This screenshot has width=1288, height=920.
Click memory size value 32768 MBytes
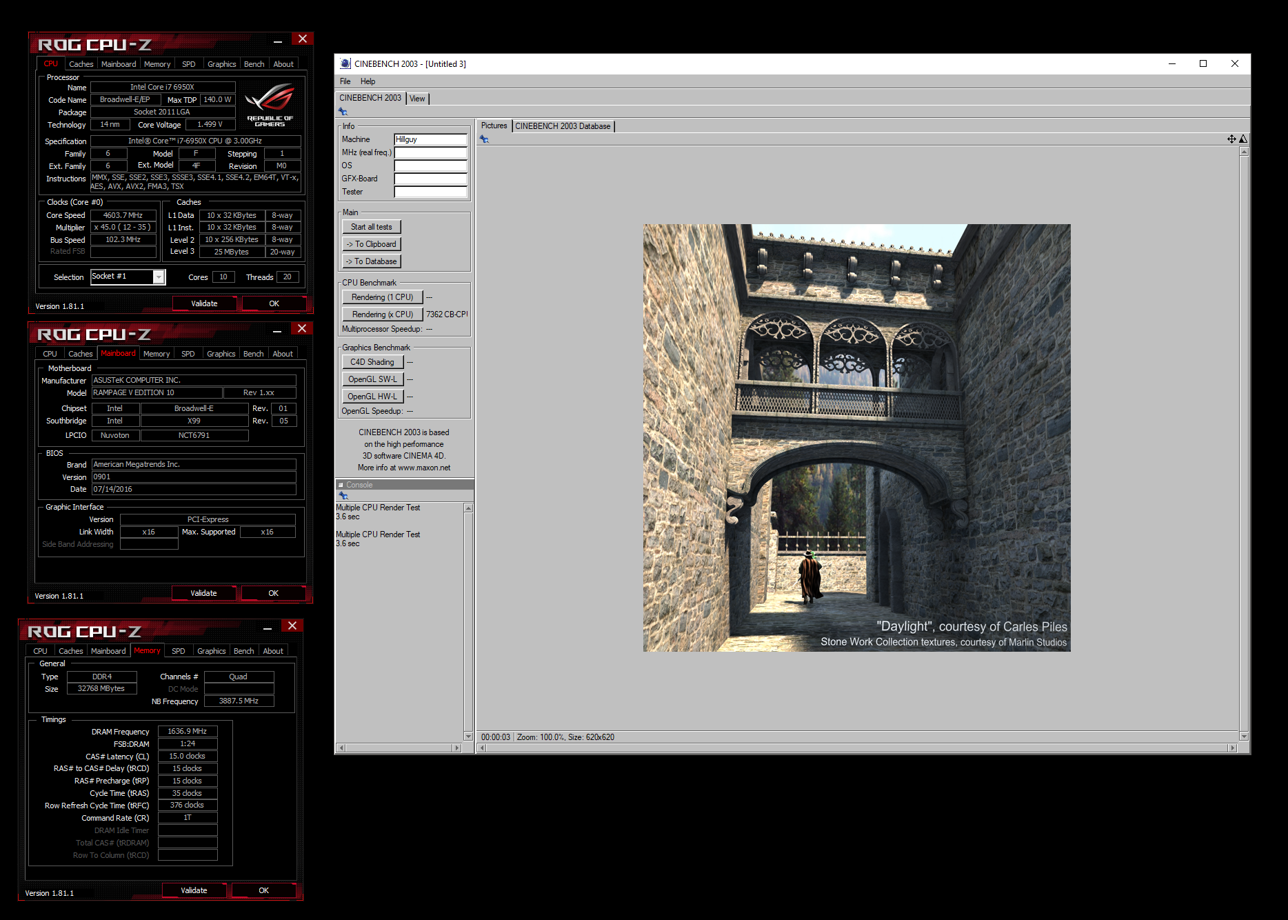pos(101,688)
